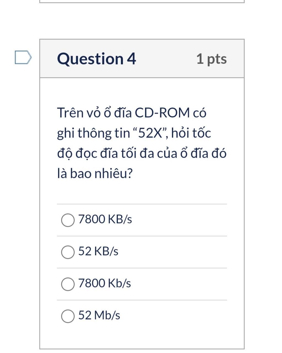Click the "52 KB/s" answer label text
The image size is (282, 353).
click(98, 251)
